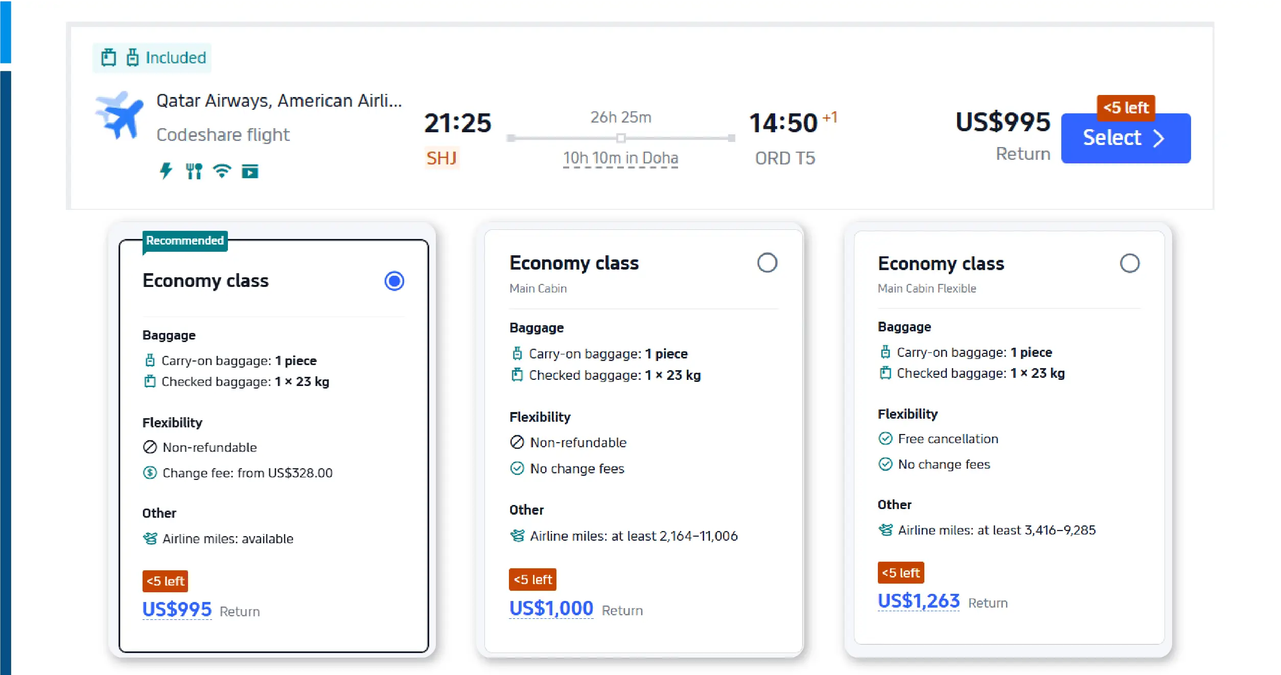Image resolution: width=1281 pixels, height=675 pixels.
Task: Click the in-flight entertainment video icon
Action: [x=250, y=172]
